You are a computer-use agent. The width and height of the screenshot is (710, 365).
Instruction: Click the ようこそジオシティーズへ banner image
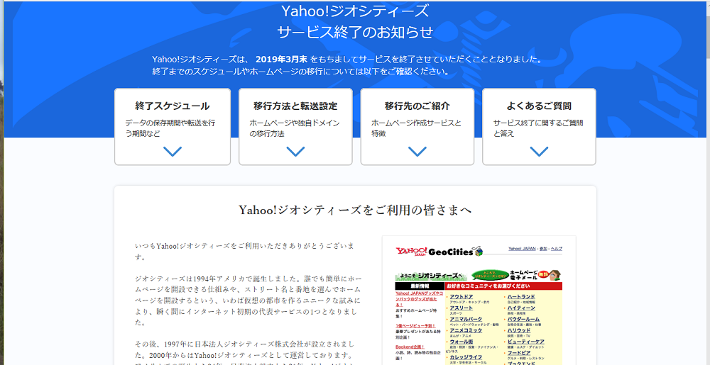[x=430, y=275]
